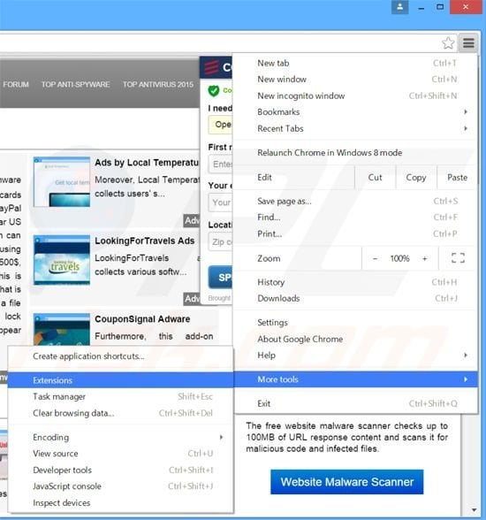Select View source
Viewport: 486px width, 520px height.
click(x=120, y=454)
